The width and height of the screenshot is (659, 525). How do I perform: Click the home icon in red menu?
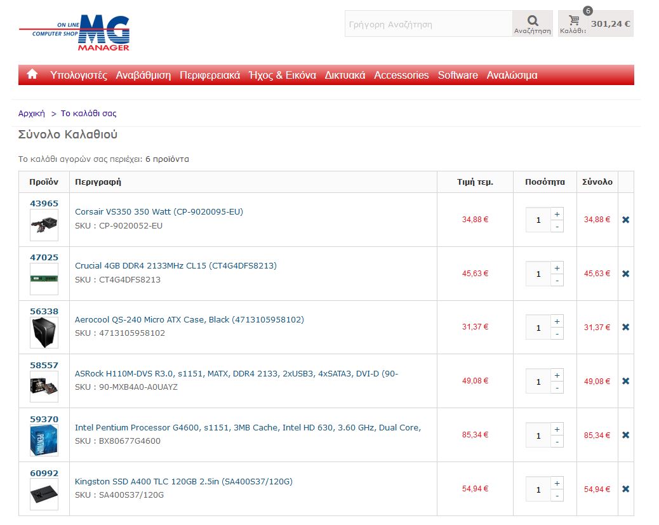pos(32,74)
